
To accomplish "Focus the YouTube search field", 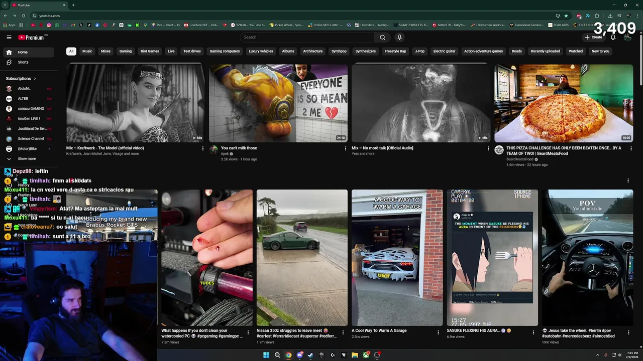I will click(307, 37).
